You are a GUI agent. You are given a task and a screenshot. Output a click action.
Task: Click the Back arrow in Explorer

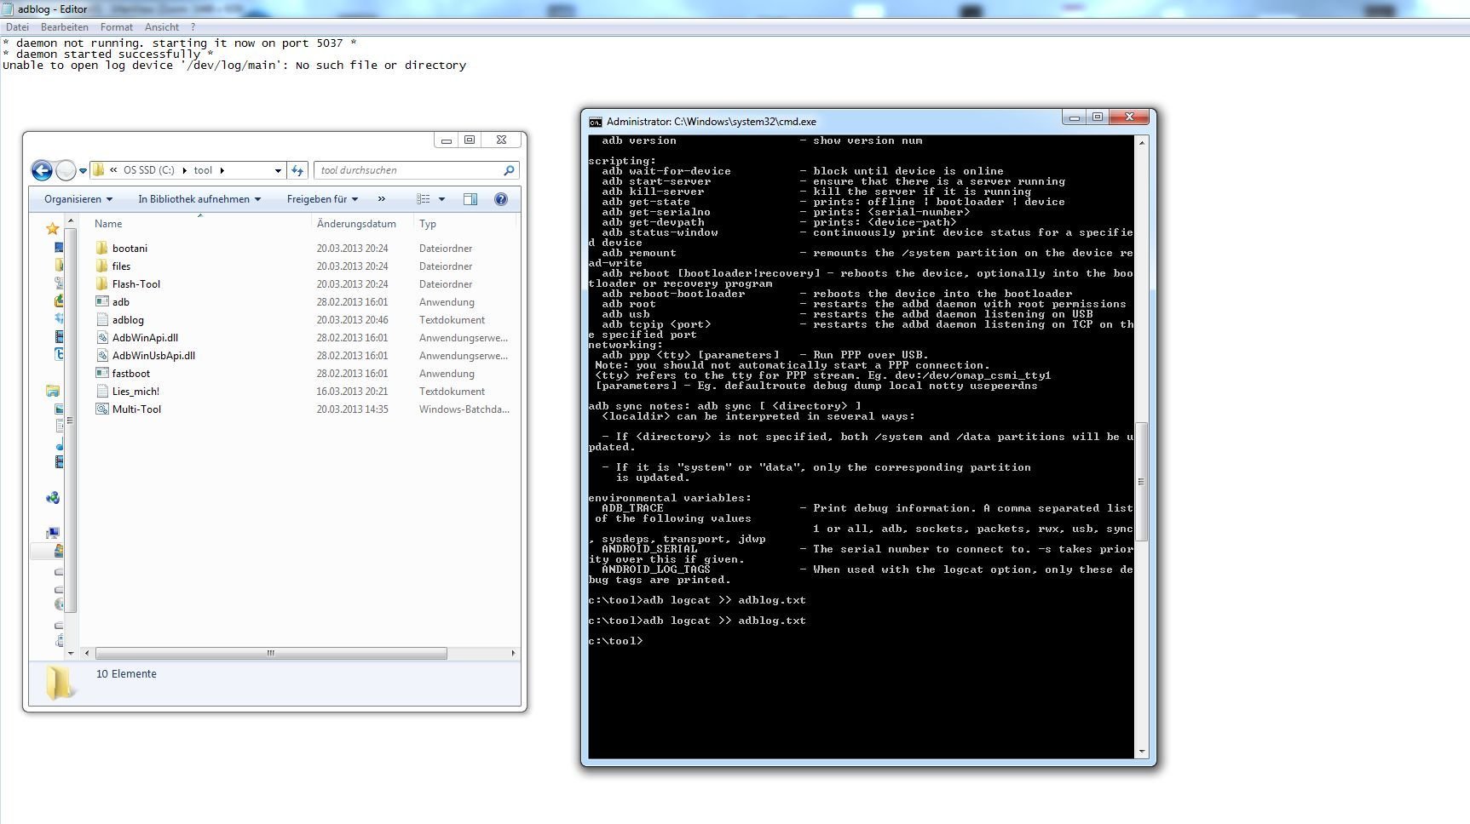[42, 170]
